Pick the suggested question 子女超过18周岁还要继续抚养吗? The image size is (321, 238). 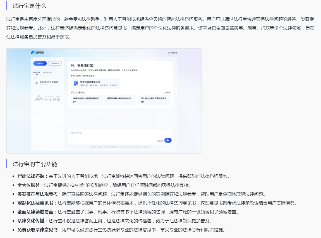pos(154,100)
